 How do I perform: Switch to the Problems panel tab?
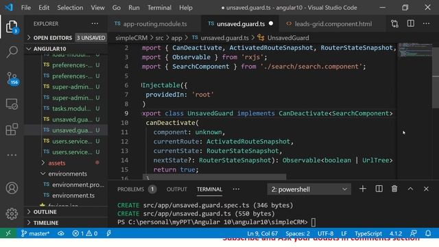tap(137, 189)
